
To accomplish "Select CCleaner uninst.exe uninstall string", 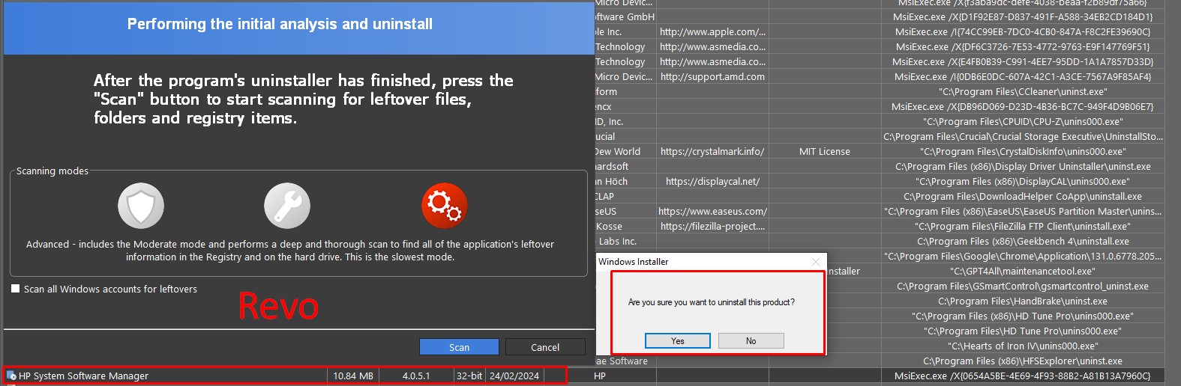I will point(1023,91).
